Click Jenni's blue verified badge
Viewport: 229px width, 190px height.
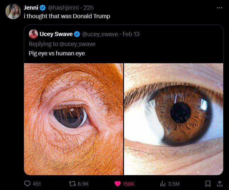(x=43, y=8)
